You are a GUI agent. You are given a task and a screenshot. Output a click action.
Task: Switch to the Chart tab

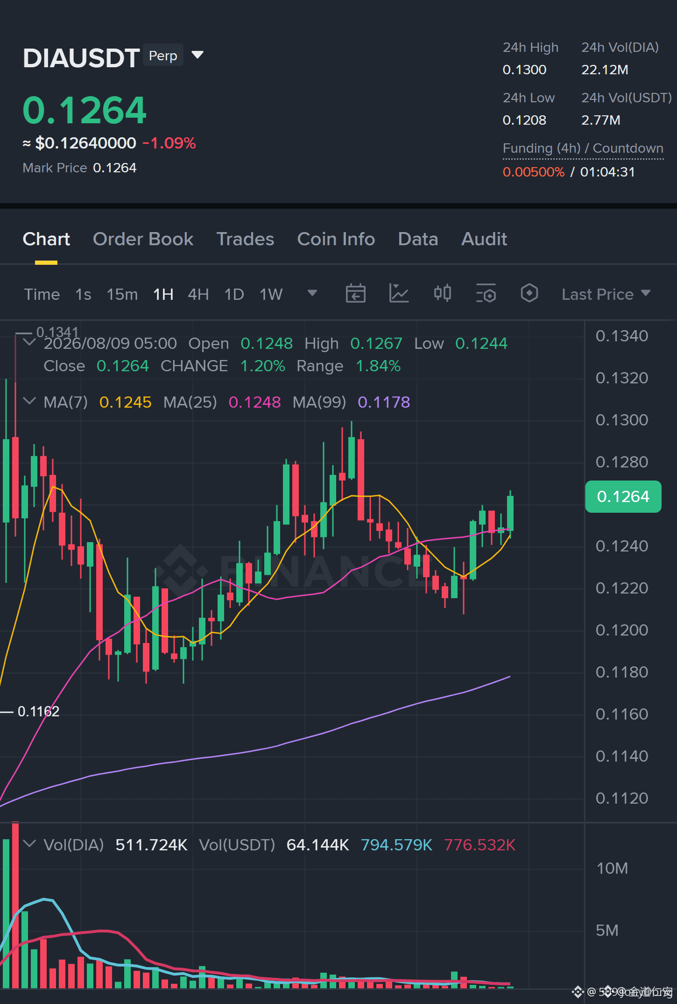(x=46, y=239)
